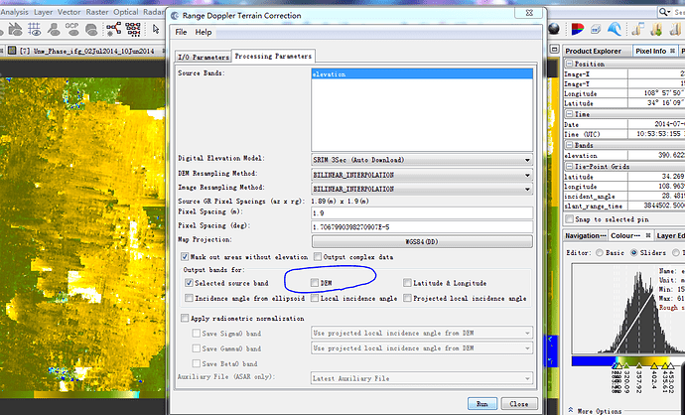Click the search magnifier icon at top right

663,12
